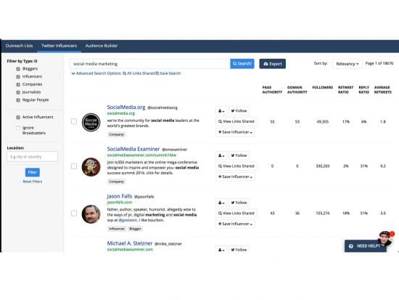Image resolution: width=399 pixels, height=300 pixels.
Task: Sort by the Followers column header
Action: tap(322, 87)
